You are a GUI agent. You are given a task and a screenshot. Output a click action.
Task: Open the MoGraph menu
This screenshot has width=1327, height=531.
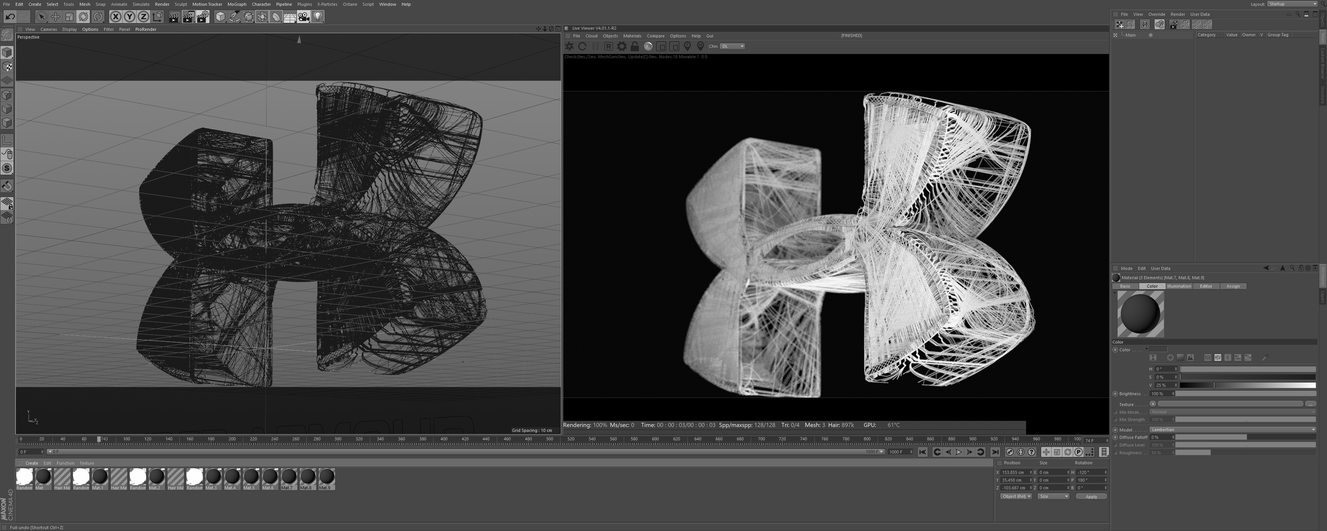pyautogui.click(x=237, y=4)
